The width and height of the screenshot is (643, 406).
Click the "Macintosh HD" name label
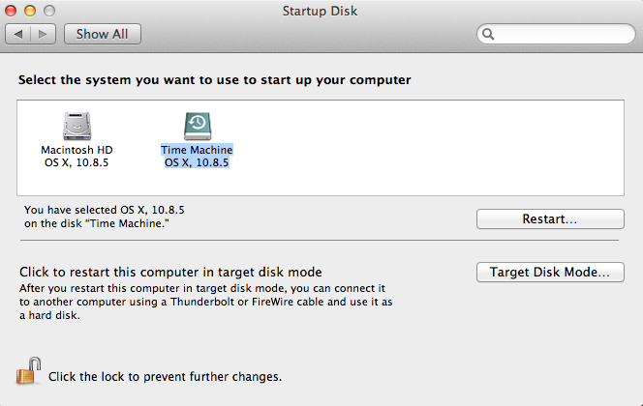click(77, 151)
